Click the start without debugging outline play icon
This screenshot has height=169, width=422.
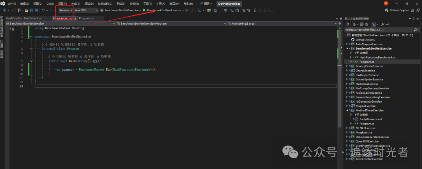tap(187, 10)
